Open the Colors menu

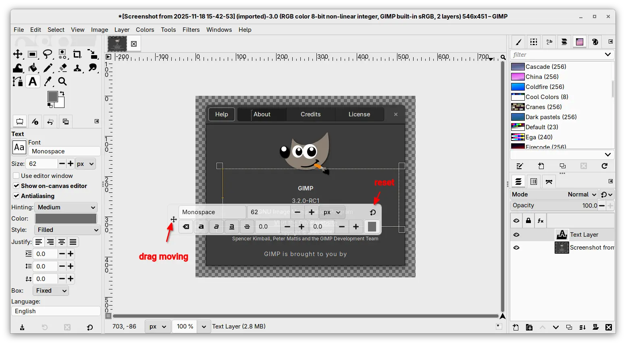click(145, 30)
